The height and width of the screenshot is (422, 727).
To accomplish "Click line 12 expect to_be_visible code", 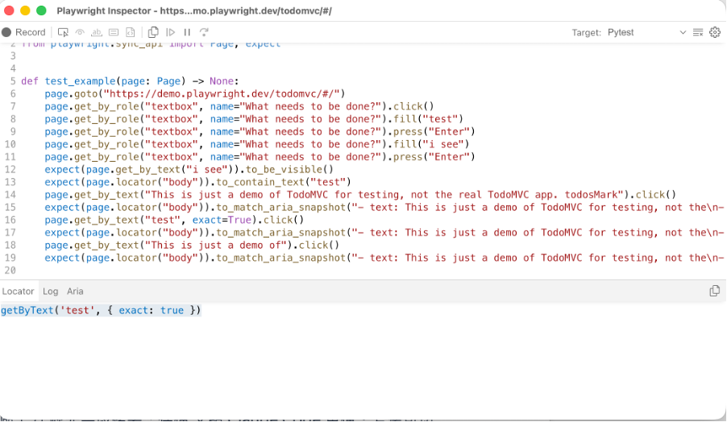I will pos(189,170).
